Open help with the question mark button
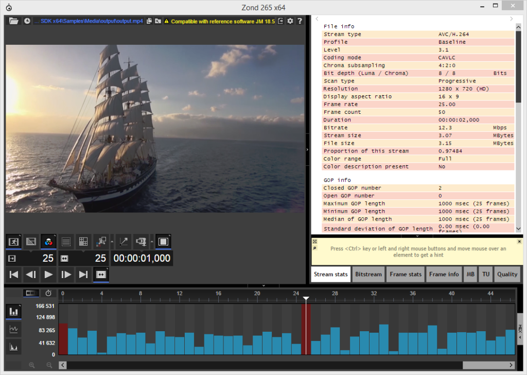This screenshot has width=527, height=375. click(300, 21)
